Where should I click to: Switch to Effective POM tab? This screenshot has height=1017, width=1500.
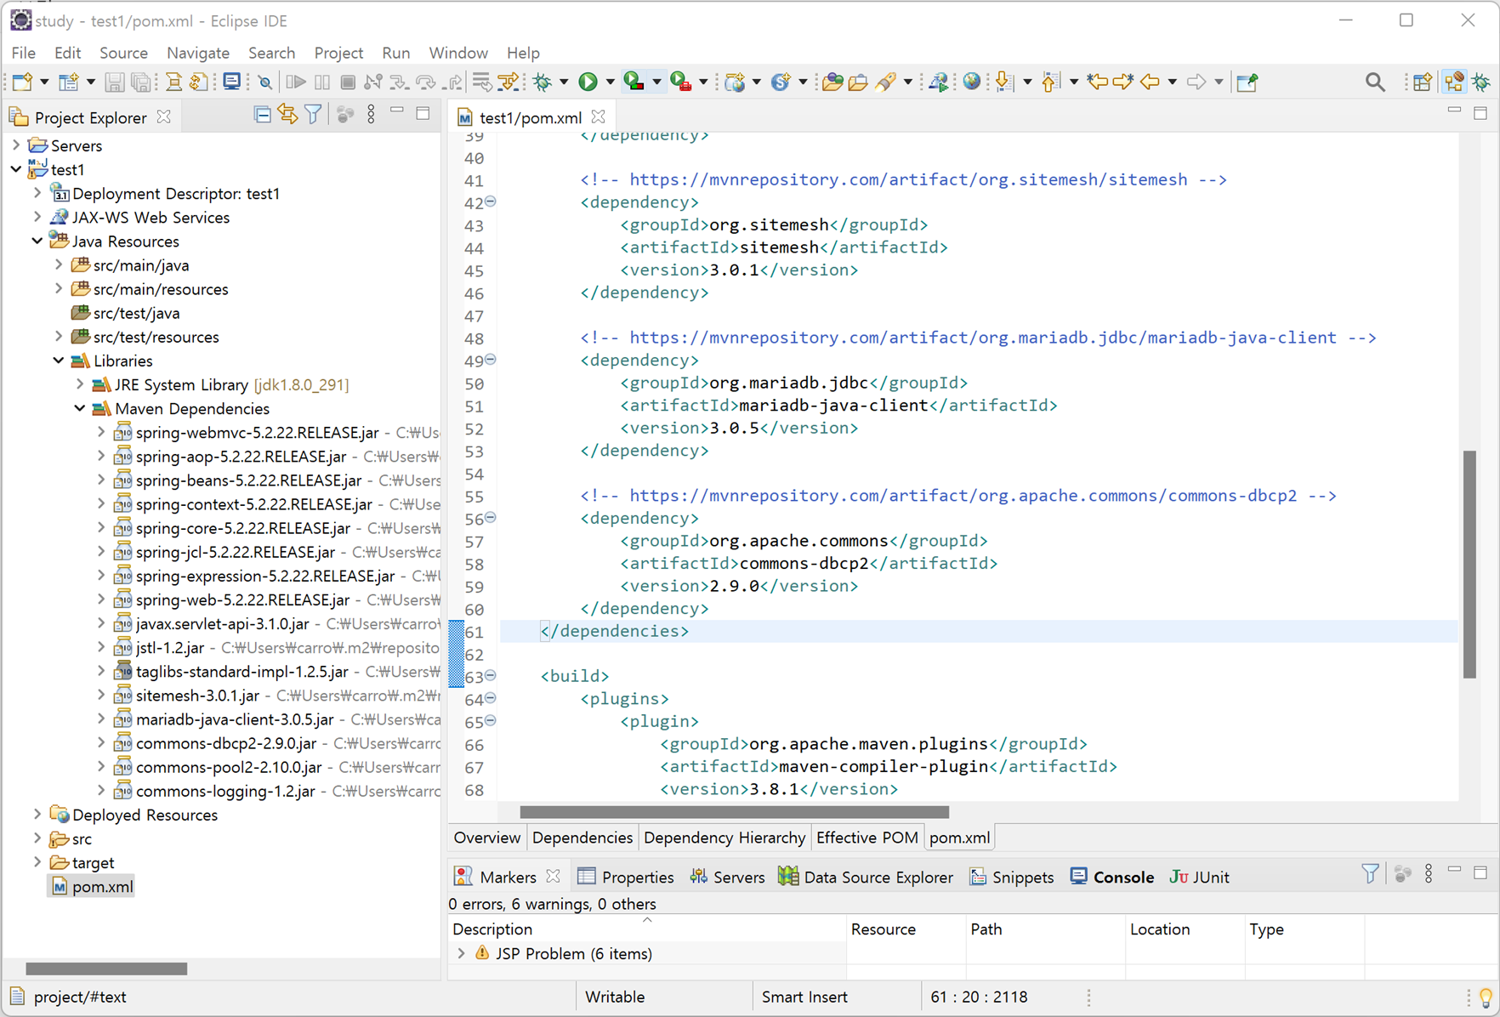pyautogui.click(x=866, y=838)
